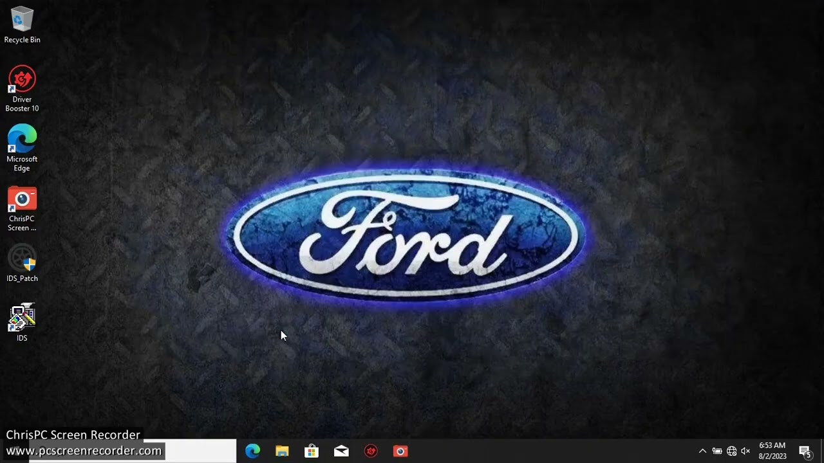Select the IDS_Patch desktop icon

(22, 264)
